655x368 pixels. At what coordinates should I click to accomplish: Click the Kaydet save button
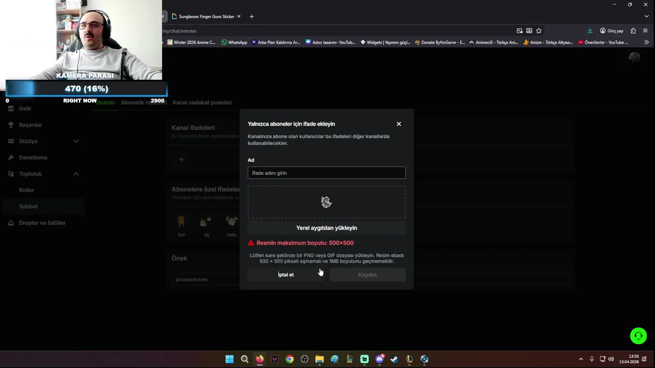pyautogui.click(x=367, y=274)
